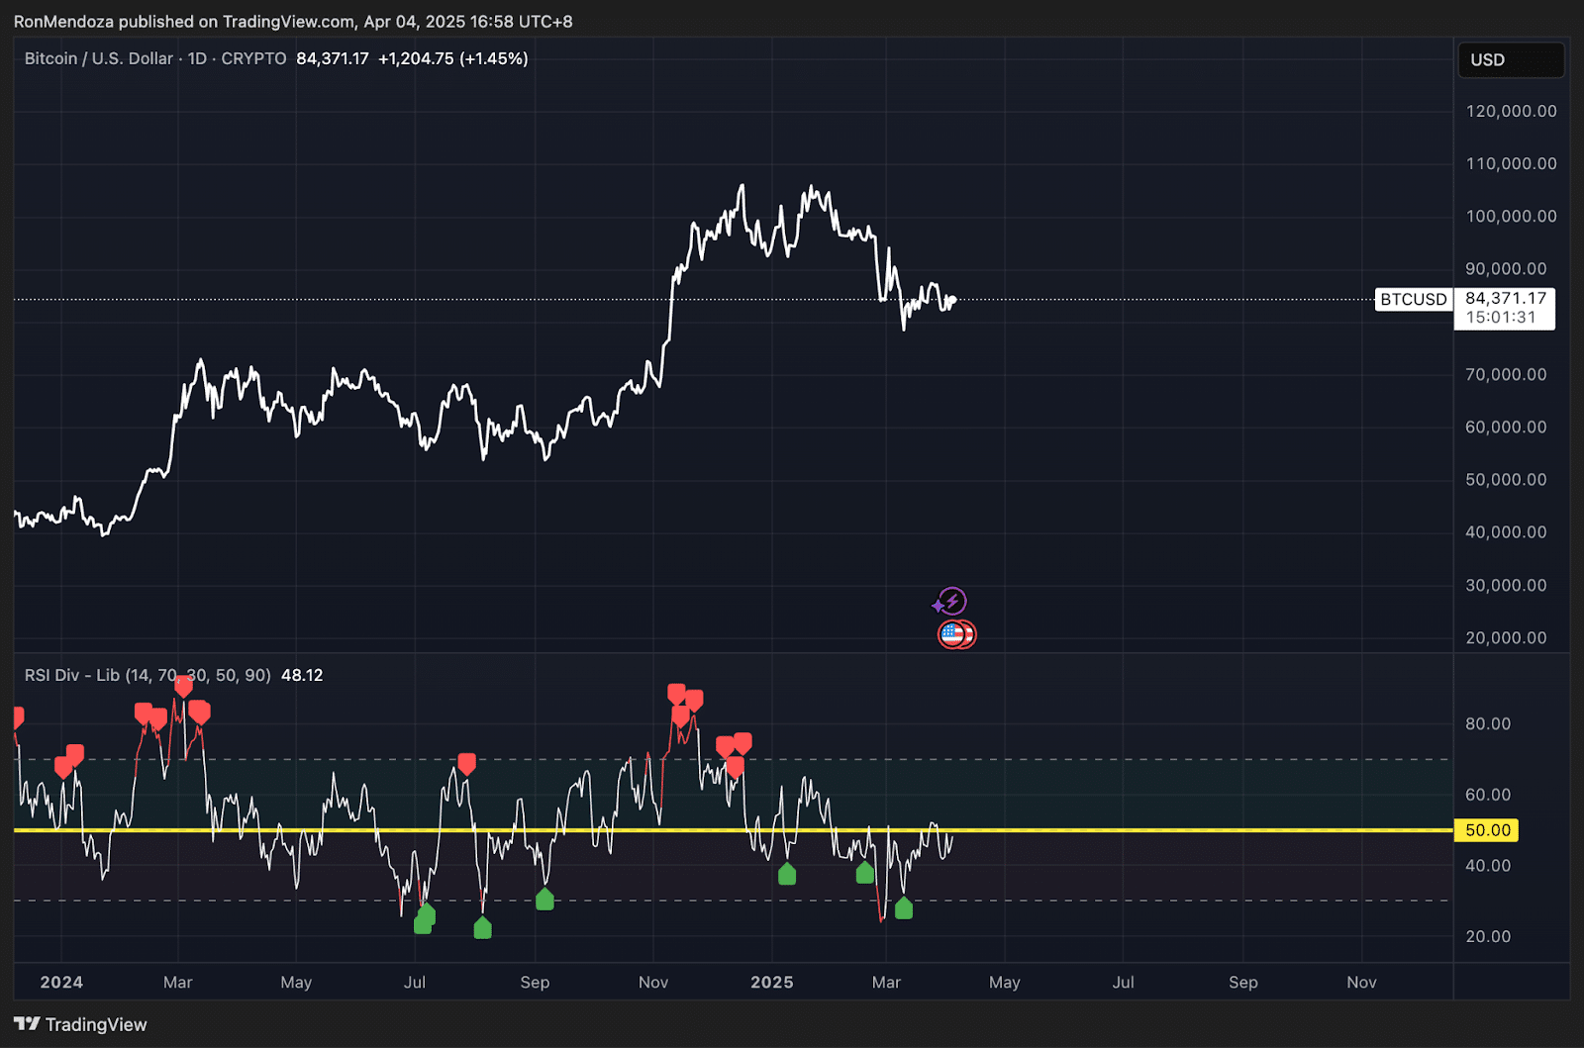Viewport: 1584px width, 1048px height.
Task: Click the 1D timeframe in the chart title
Action: tap(197, 58)
